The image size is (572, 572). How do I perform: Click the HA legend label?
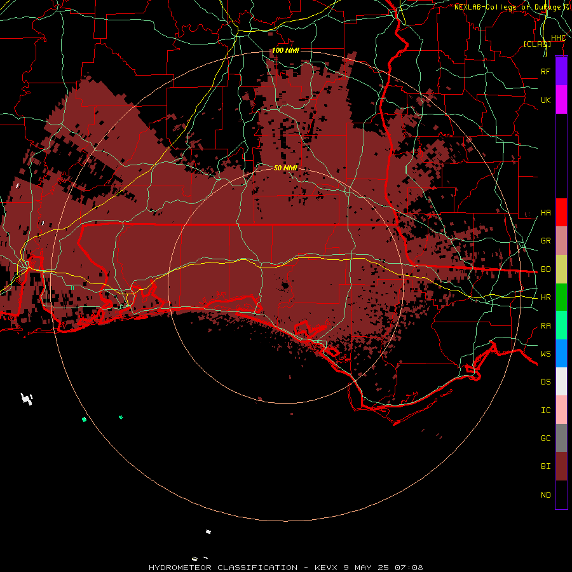tap(546, 213)
